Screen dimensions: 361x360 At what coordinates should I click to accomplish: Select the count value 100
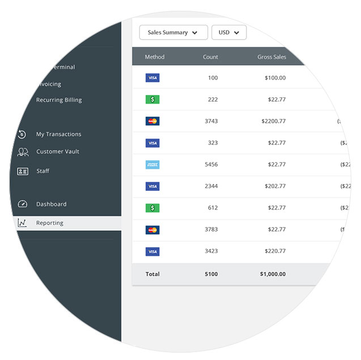point(213,78)
